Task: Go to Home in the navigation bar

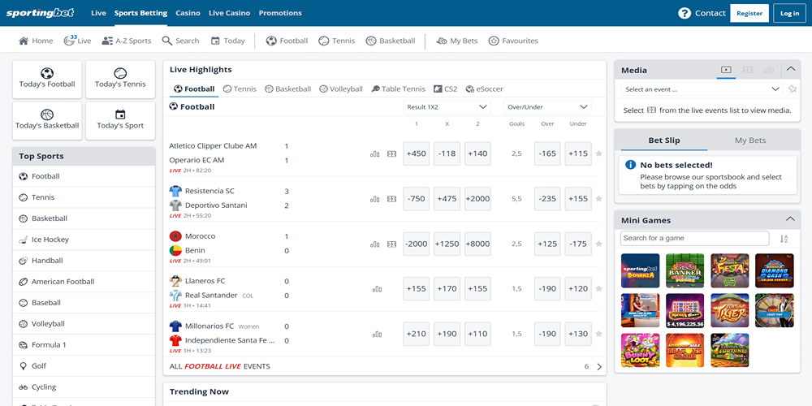Action: [x=36, y=41]
